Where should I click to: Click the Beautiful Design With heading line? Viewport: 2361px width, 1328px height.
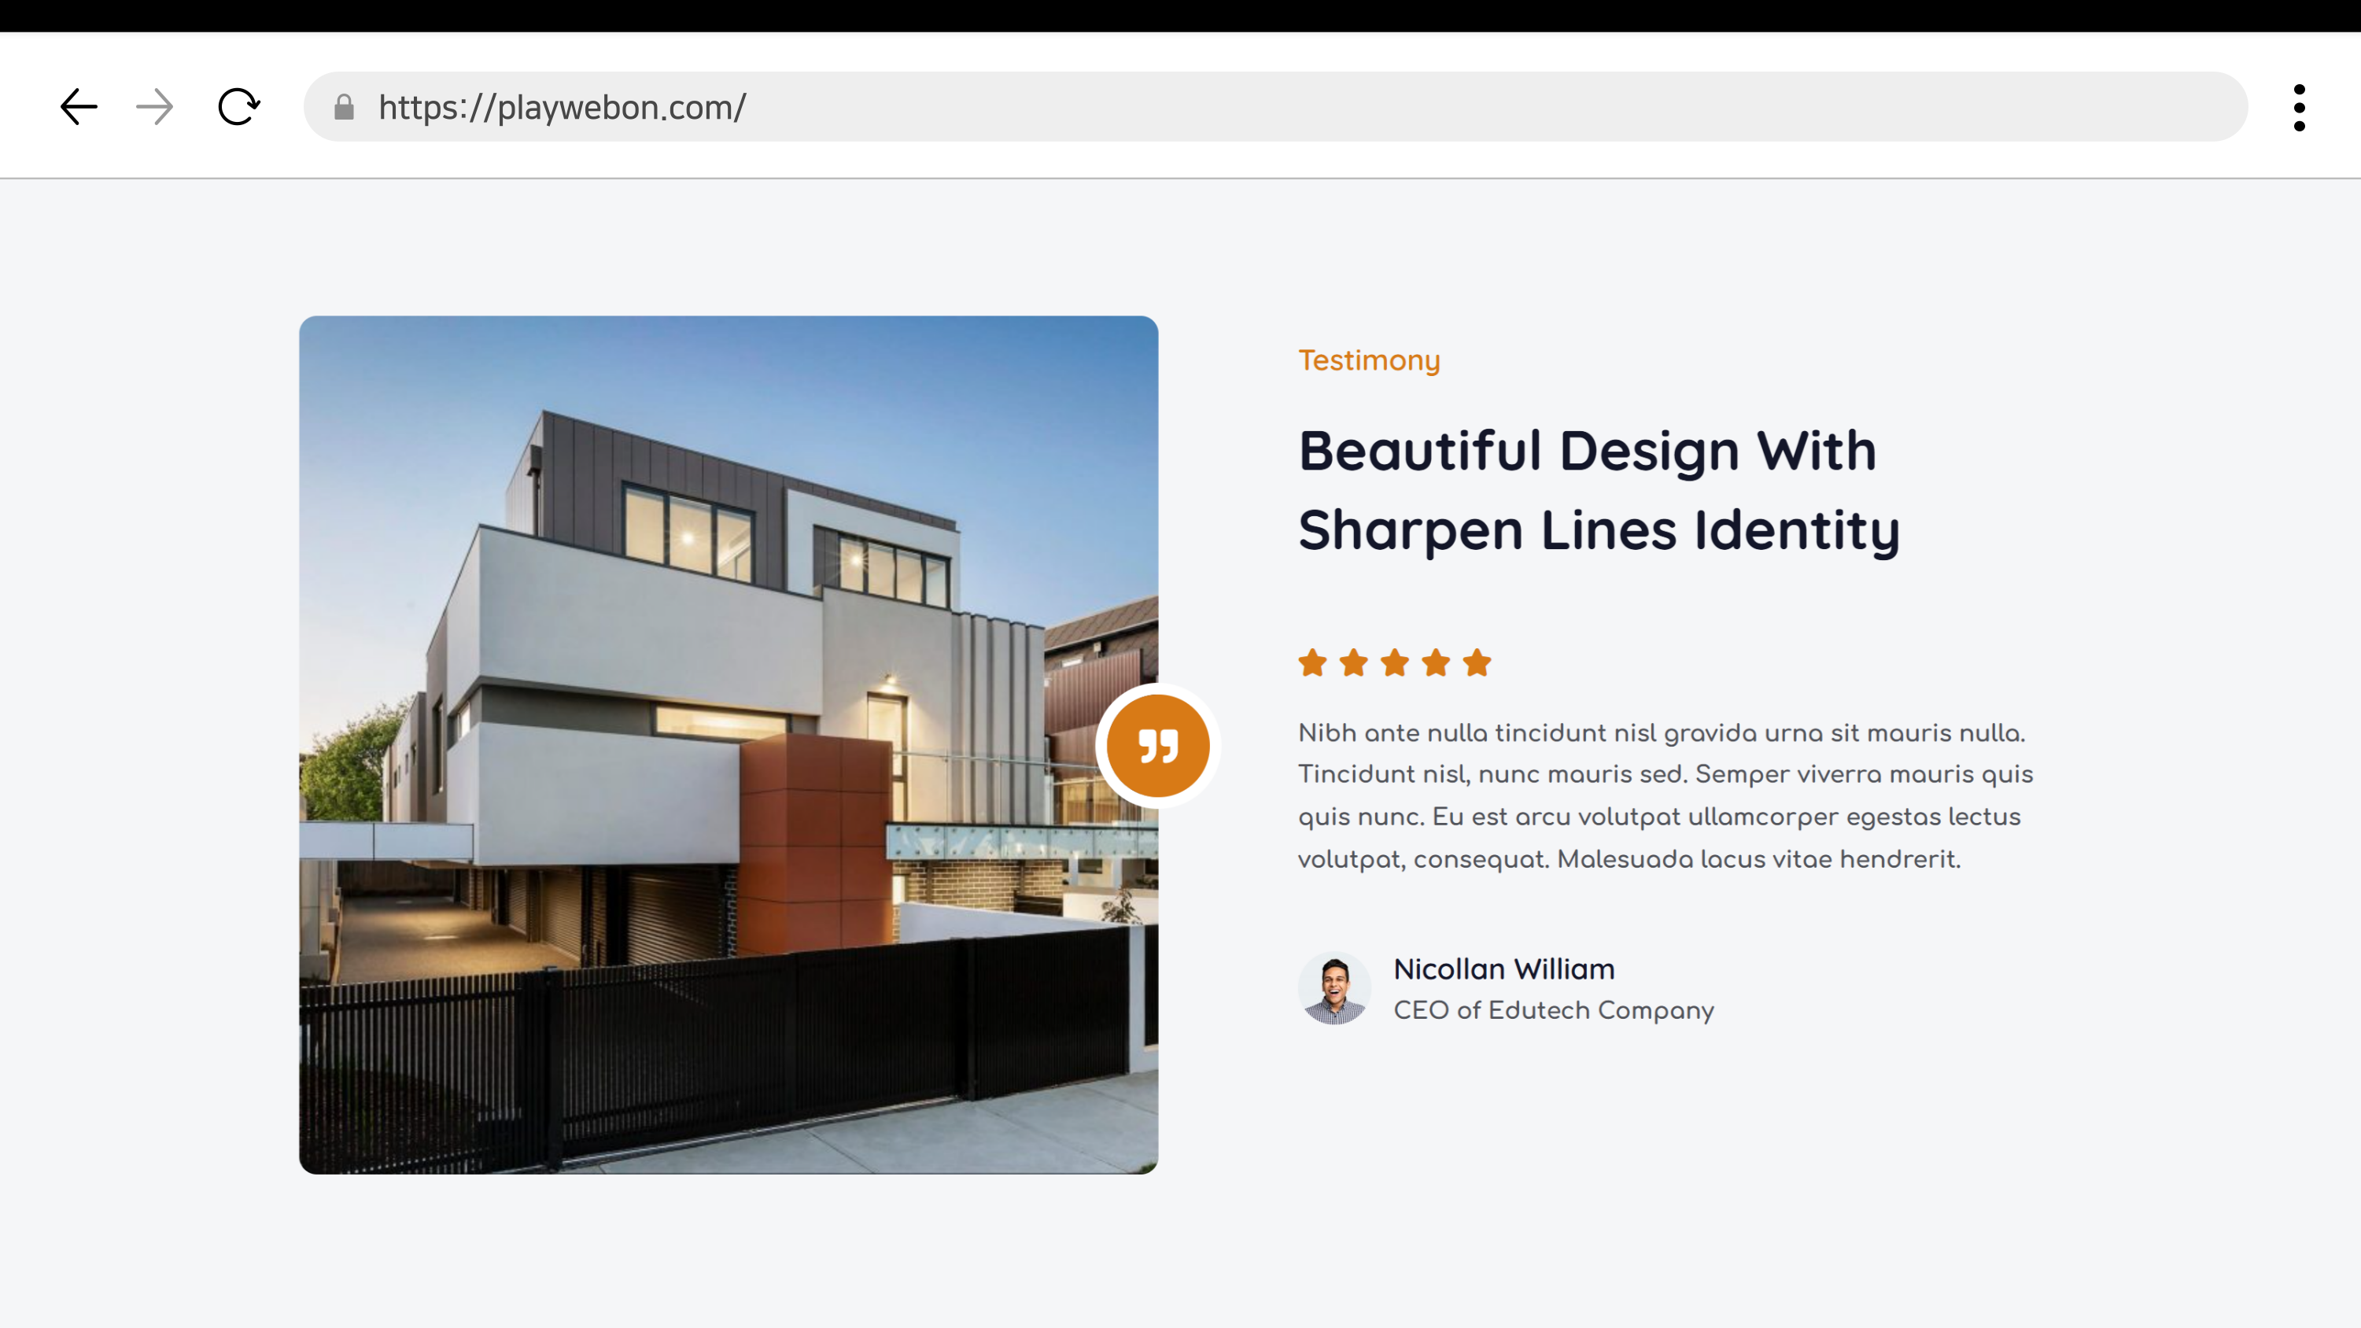click(1588, 451)
